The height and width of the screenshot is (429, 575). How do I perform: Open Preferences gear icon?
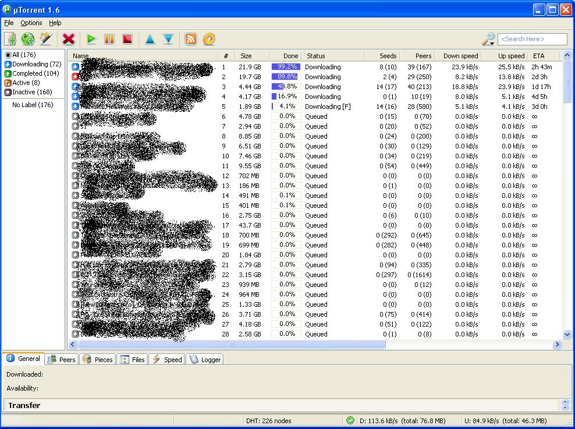coord(209,39)
